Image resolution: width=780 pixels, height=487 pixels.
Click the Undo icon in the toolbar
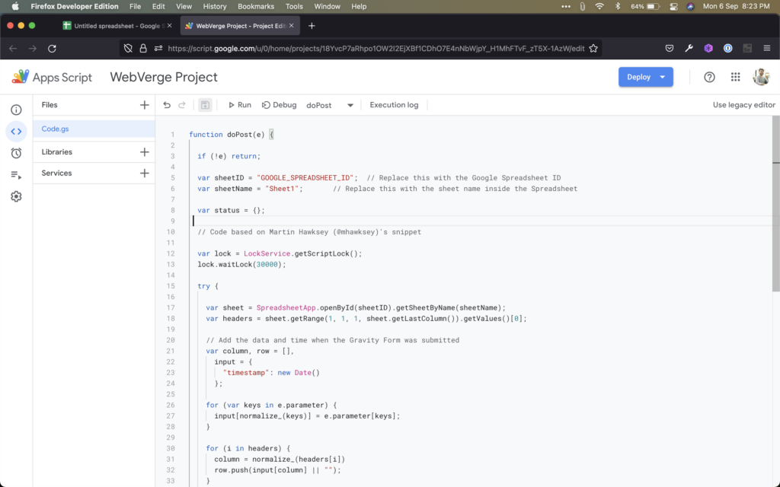(x=167, y=104)
